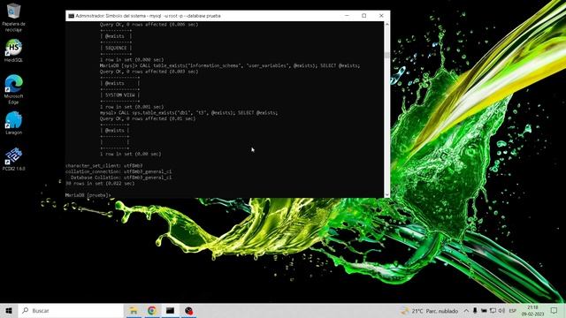Close the mysql command prompt window
The image size is (566, 318).
click(381, 16)
